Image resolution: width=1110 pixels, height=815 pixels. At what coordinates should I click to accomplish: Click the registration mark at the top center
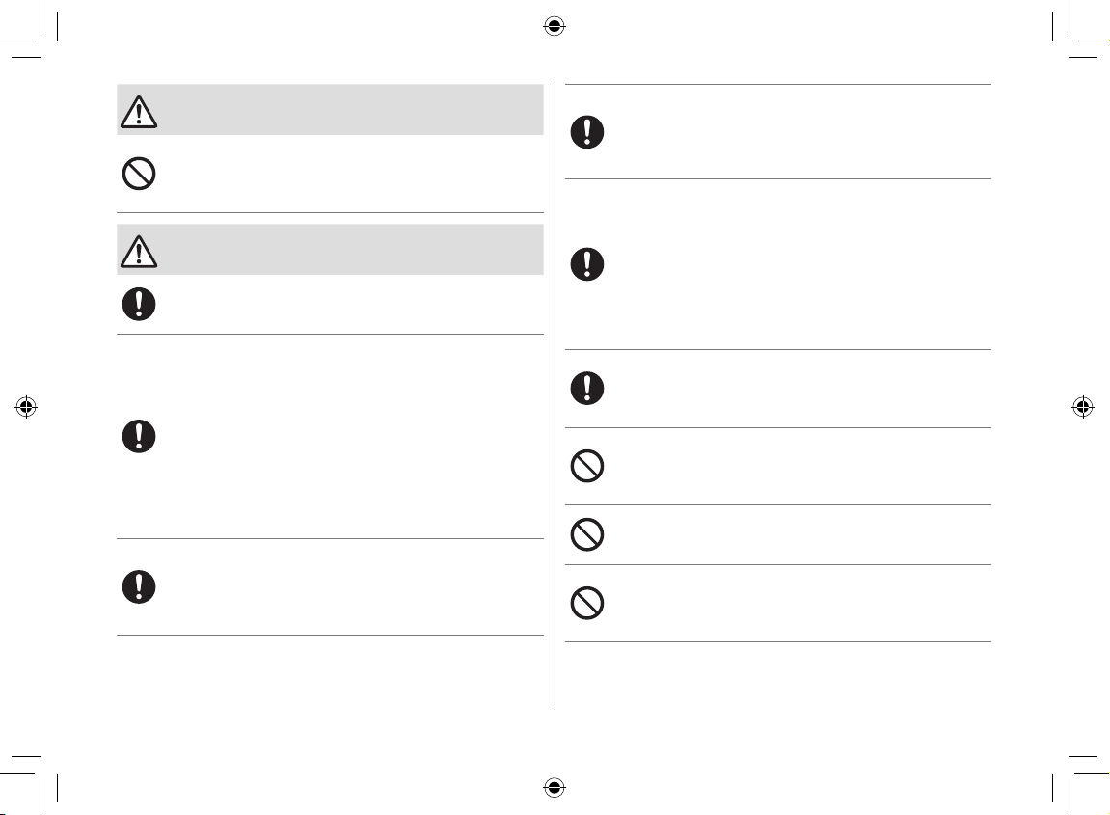pos(553,26)
